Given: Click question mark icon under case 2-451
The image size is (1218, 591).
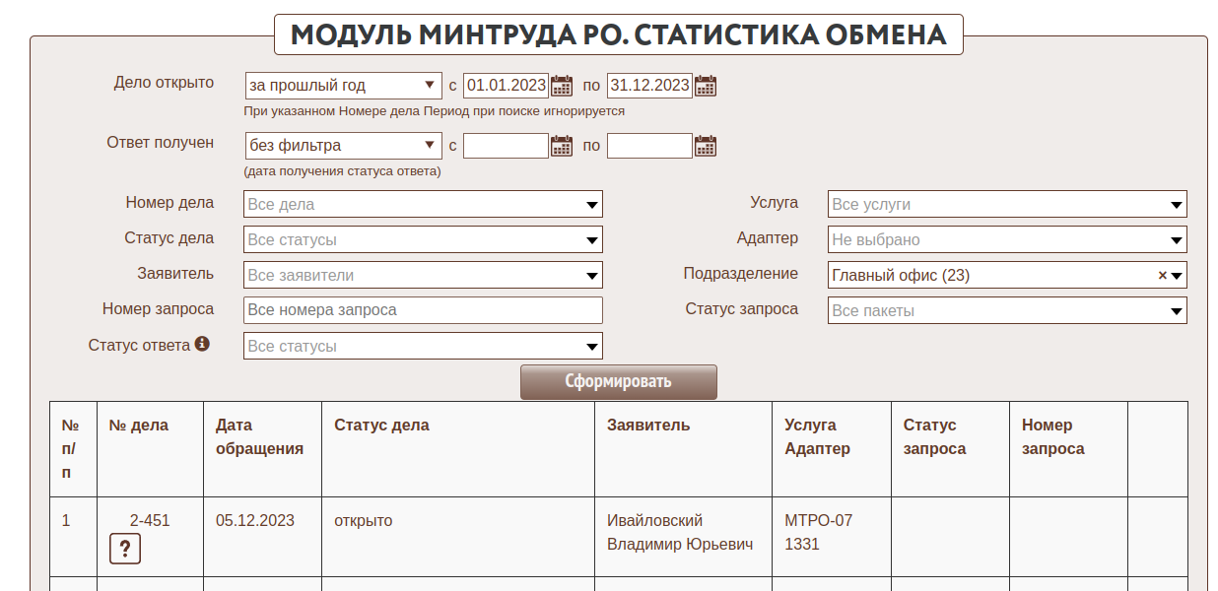Looking at the screenshot, I should point(125,550).
